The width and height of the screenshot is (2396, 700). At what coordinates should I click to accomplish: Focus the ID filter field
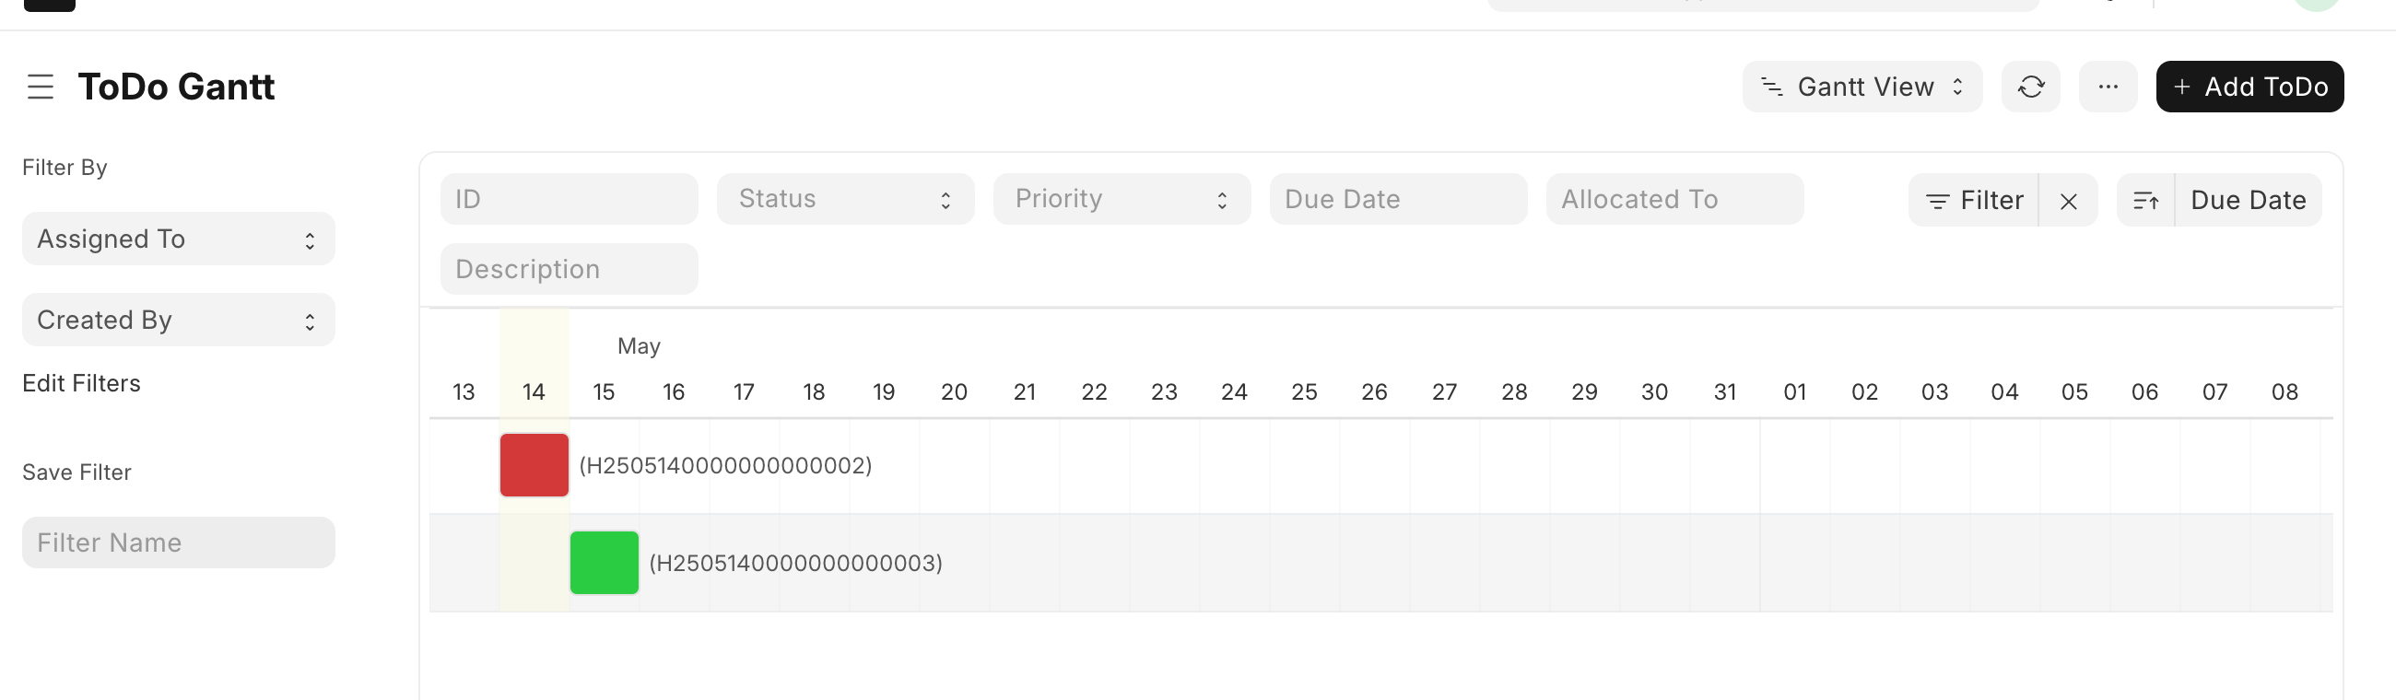pos(569,199)
